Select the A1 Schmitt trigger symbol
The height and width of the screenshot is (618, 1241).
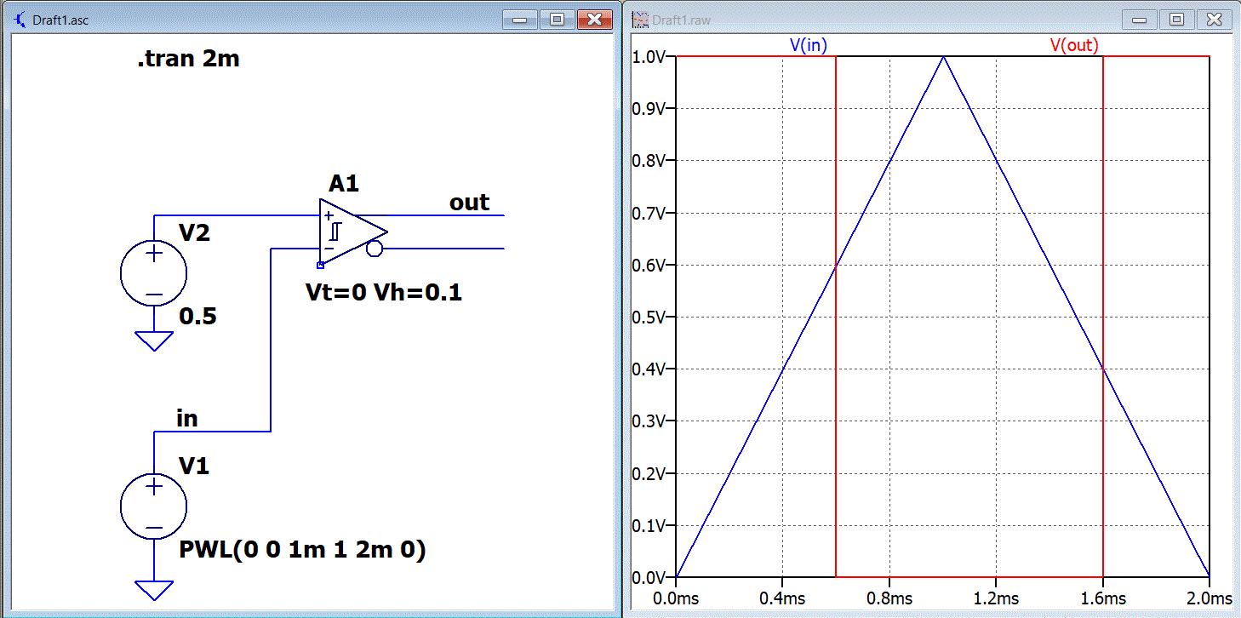pyautogui.click(x=352, y=232)
